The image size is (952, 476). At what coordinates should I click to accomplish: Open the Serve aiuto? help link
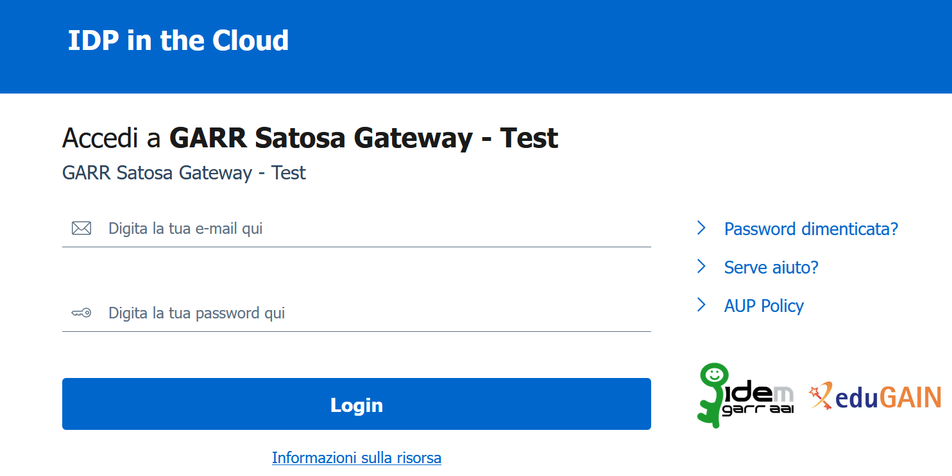coord(771,267)
